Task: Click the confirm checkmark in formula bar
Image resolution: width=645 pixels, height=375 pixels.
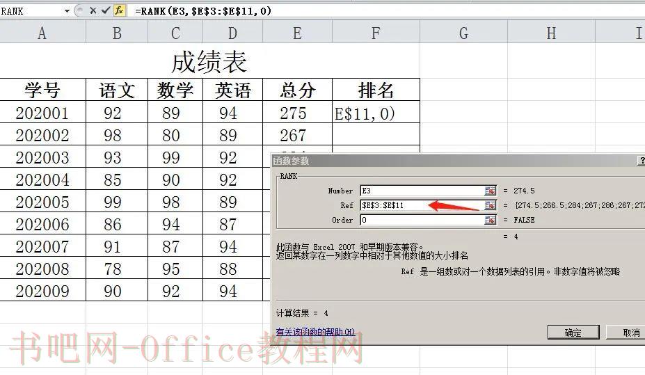Action: click(x=106, y=10)
